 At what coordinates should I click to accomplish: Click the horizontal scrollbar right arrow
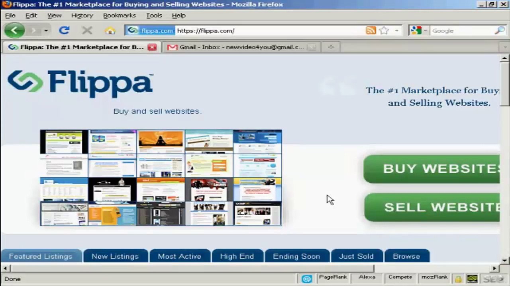(x=495, y=269)
